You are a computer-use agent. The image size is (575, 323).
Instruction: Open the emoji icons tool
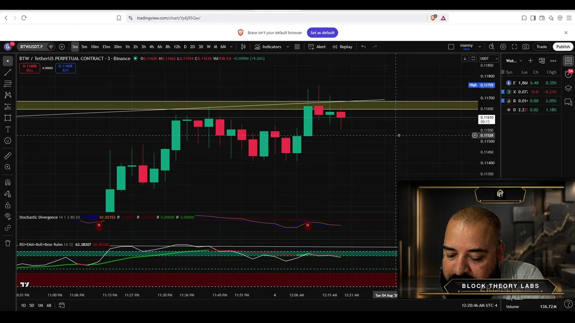8,141
